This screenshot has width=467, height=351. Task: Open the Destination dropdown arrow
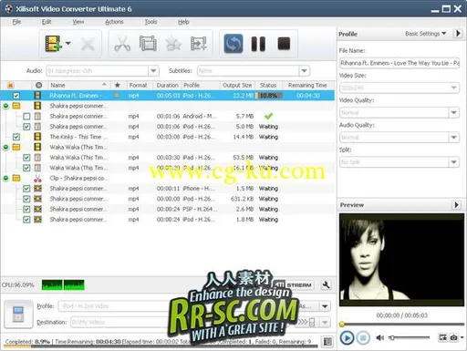tap(325, 322)
